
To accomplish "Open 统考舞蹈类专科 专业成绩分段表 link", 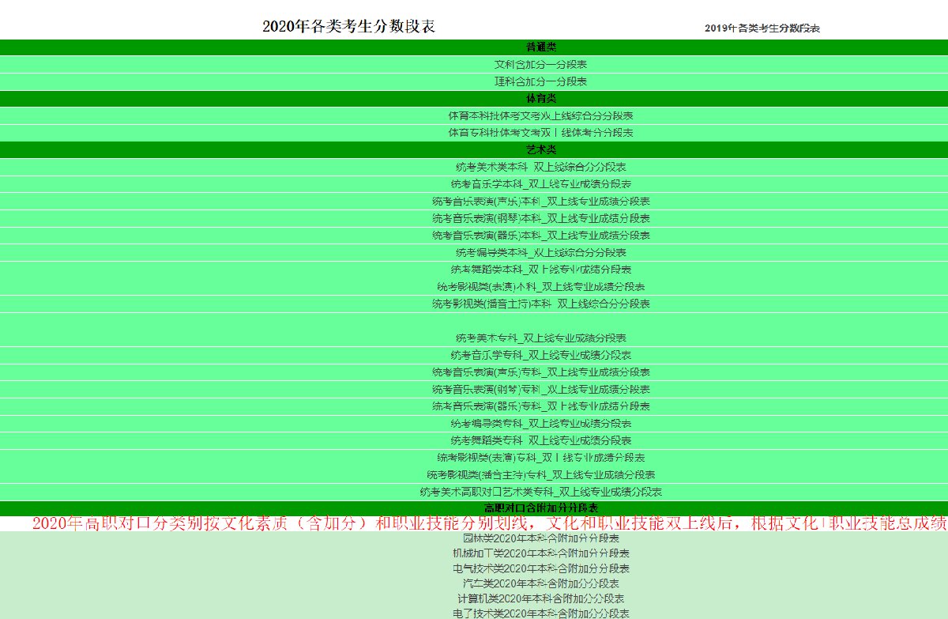I will [x=540, y=440].
